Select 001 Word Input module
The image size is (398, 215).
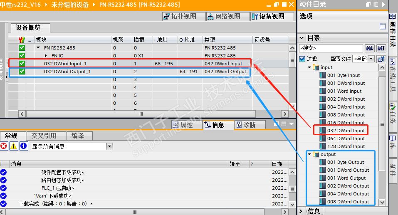tap(344, 91)
